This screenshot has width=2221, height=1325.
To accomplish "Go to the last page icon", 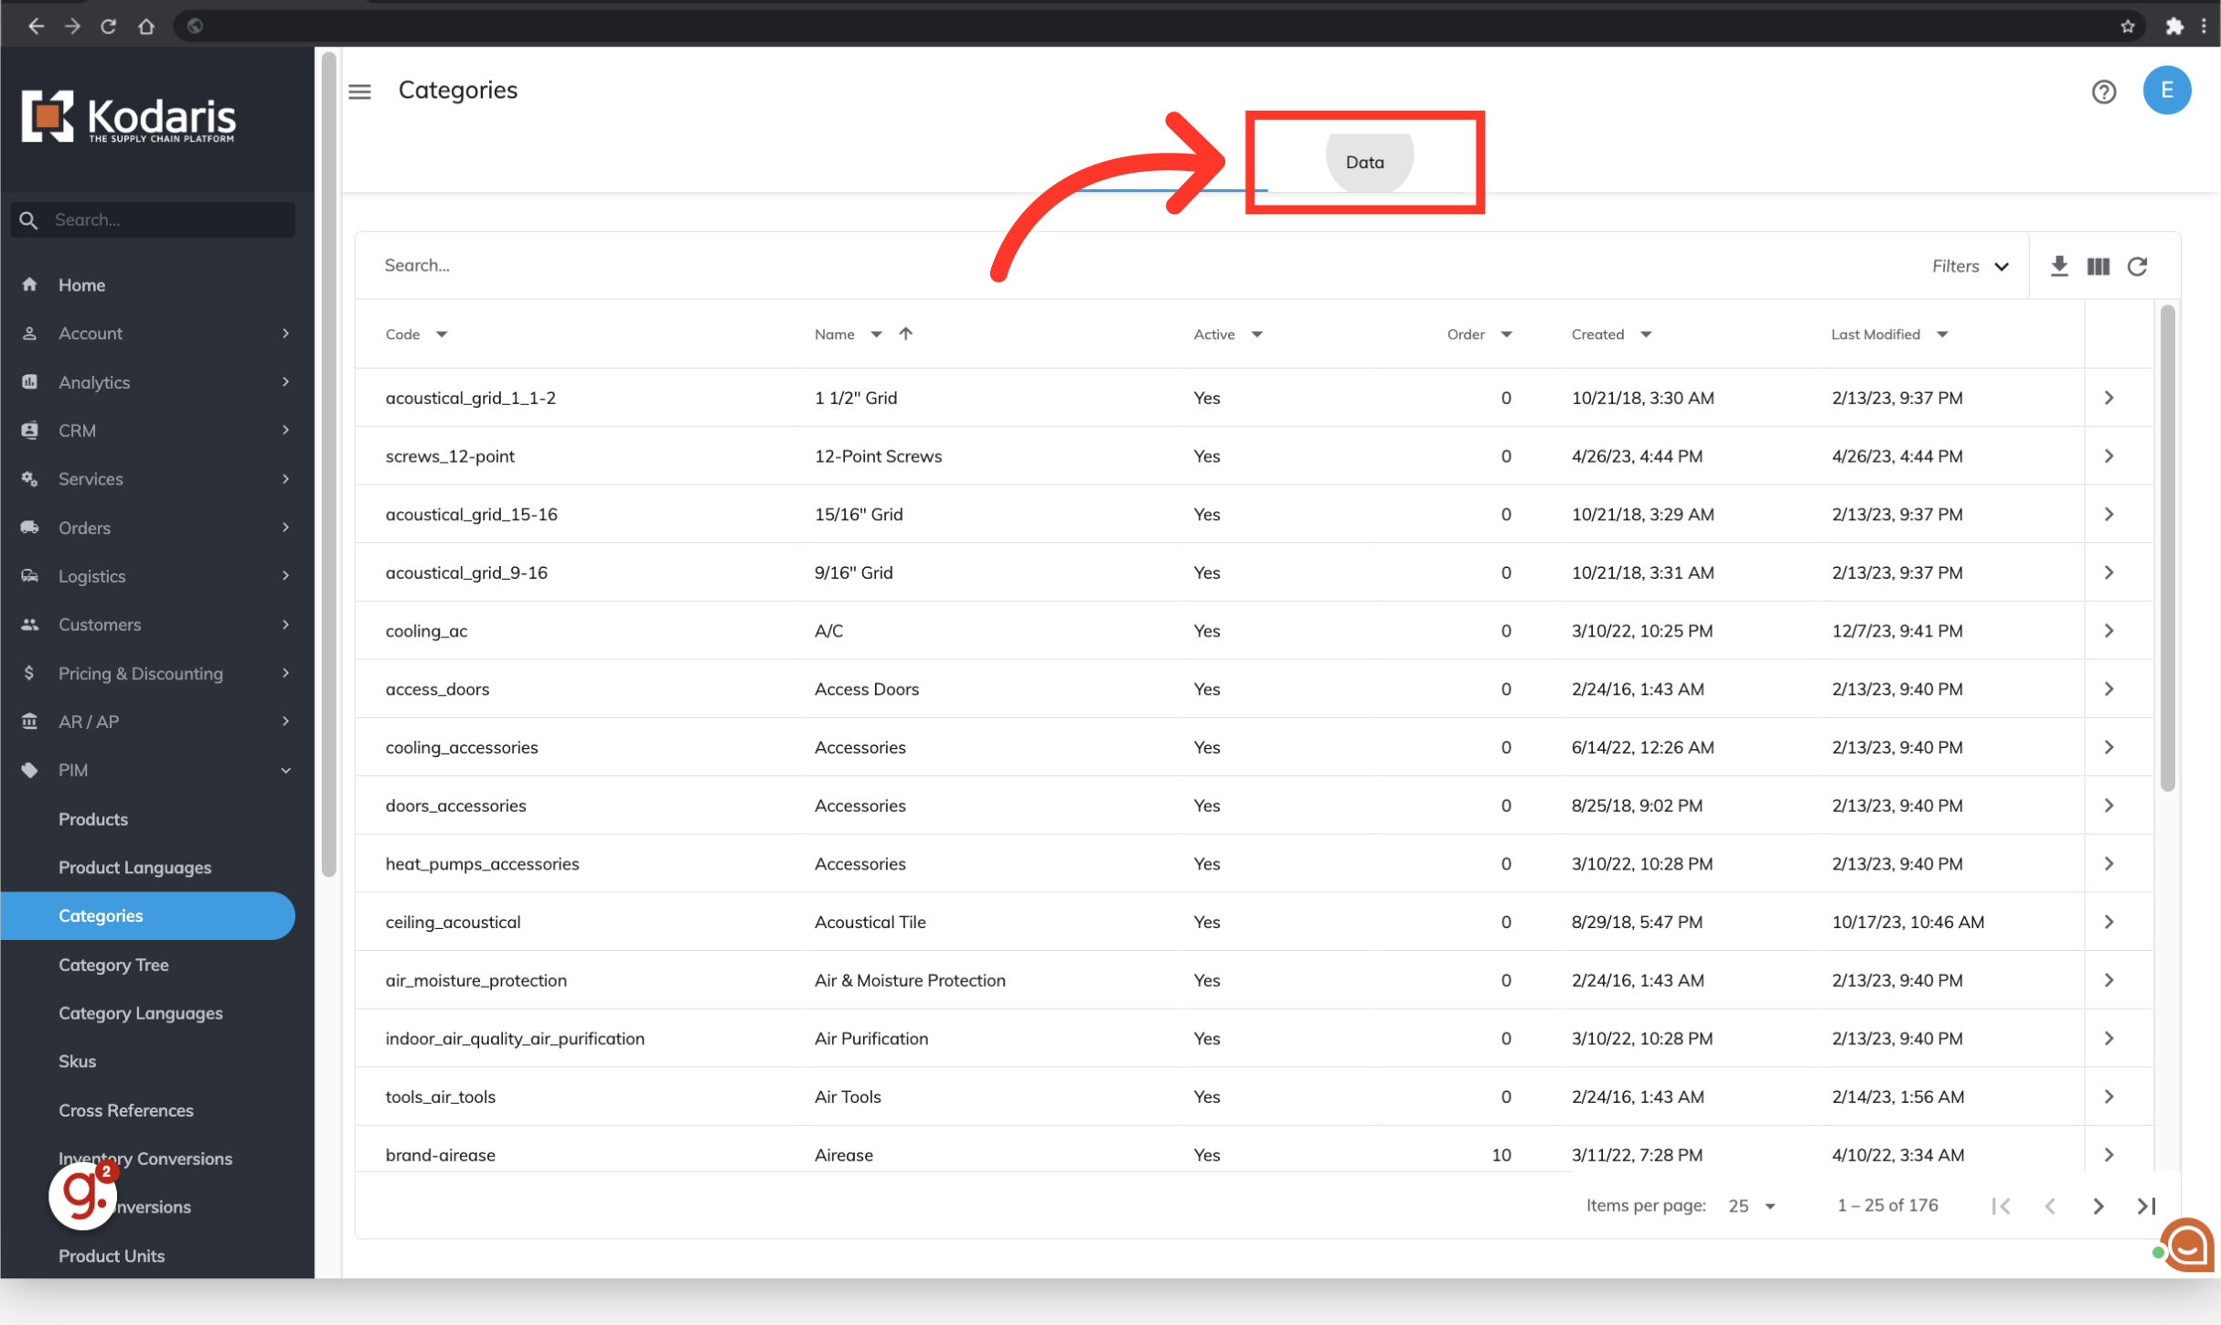I will 2146,1206.
